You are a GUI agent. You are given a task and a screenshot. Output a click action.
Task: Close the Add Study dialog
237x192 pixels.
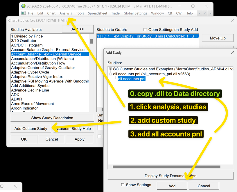(x=233, y=52)
